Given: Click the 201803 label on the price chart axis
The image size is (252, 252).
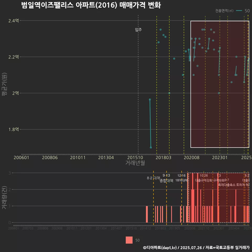Looking at the screenshot, I should coord(164,157).
